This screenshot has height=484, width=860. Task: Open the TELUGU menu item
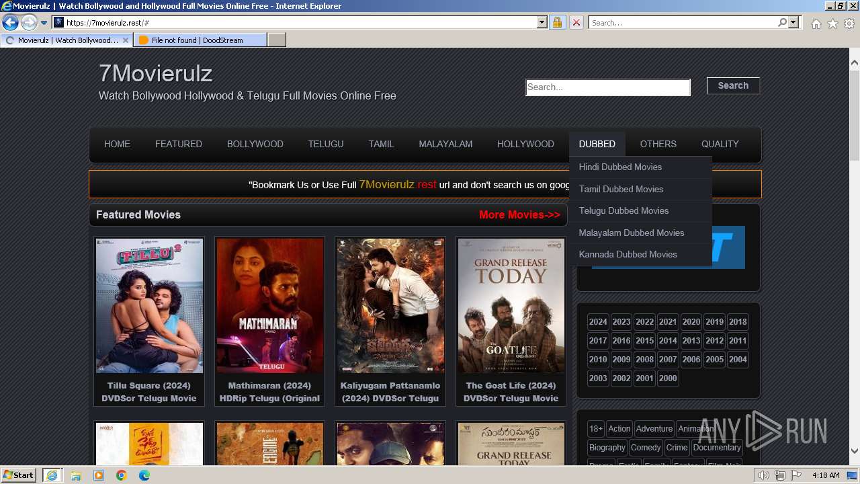click(326, 144)
